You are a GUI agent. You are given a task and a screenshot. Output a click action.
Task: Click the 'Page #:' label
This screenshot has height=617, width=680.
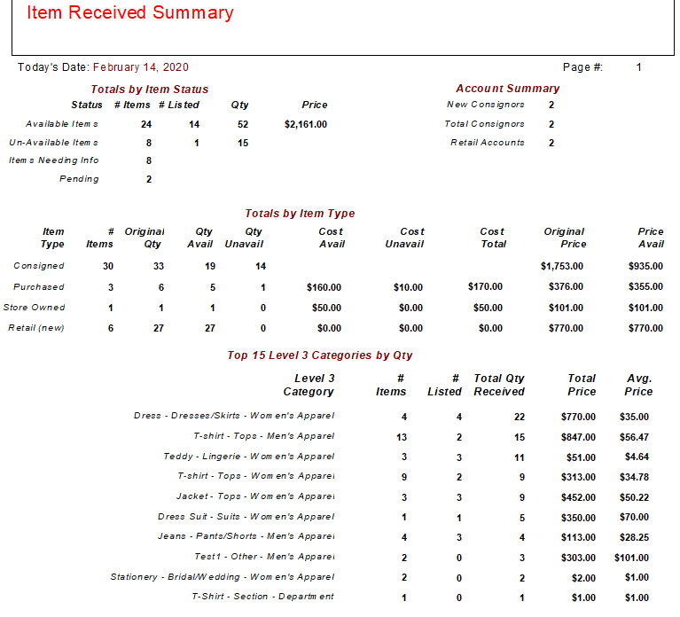[582, 67]
